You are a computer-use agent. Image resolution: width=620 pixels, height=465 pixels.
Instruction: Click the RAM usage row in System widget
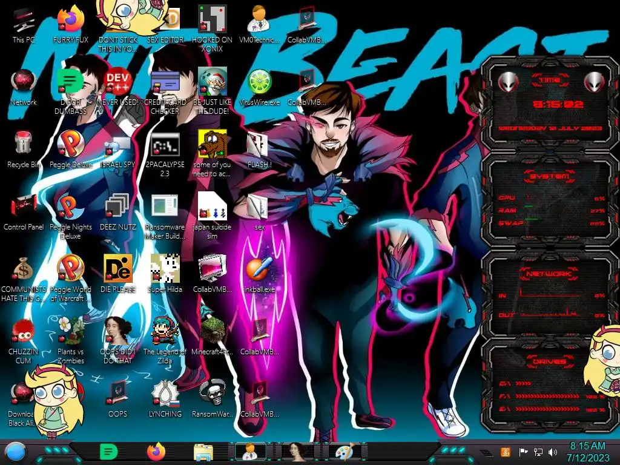pos(551,210)
